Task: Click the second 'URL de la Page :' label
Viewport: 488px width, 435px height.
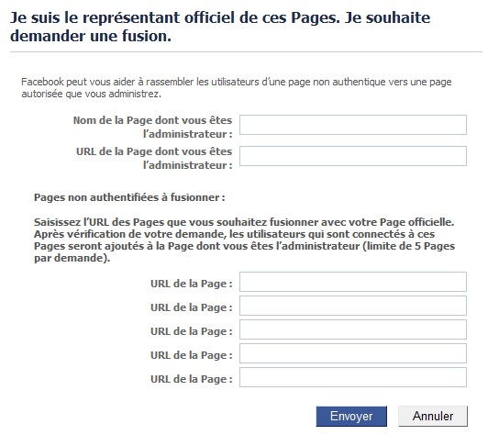Action: coord(192,307)
